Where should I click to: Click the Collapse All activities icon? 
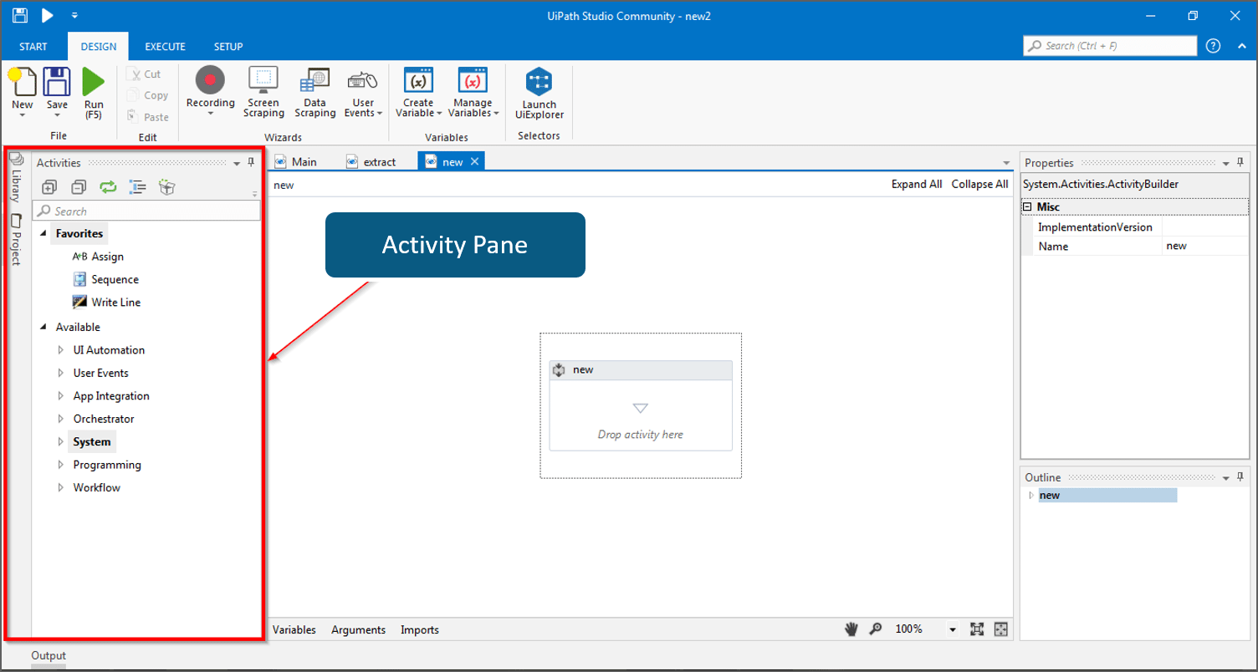[x=79, y=187]
